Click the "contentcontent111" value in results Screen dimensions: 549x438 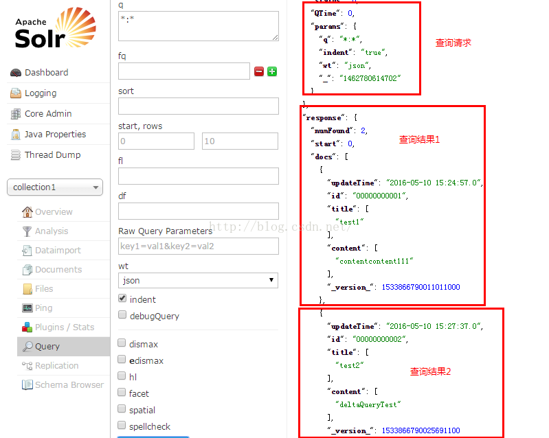point(374,261)
